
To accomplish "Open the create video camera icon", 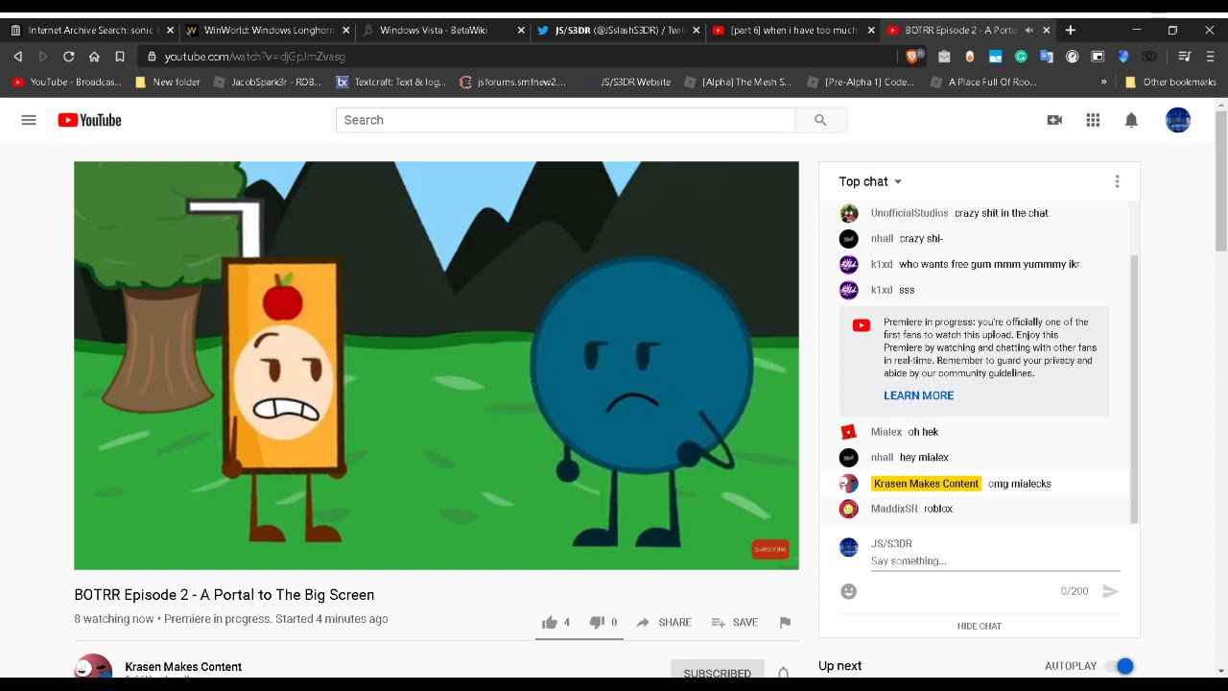I will tap(1054, 120).
